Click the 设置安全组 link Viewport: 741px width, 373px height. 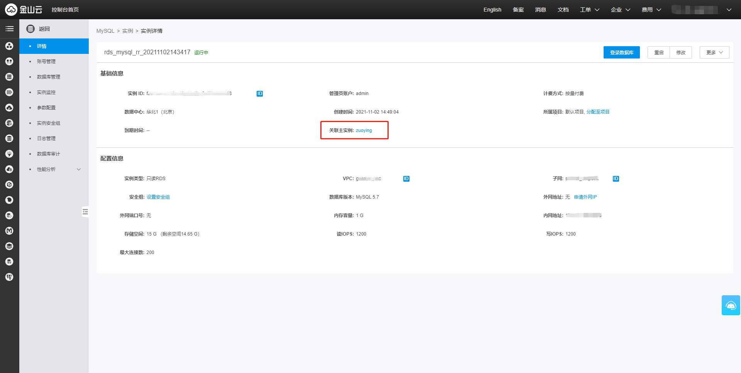(x=158, y=197)
